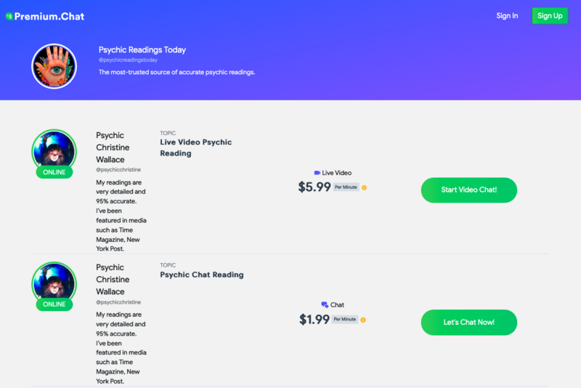Screen dimensions: 581x388
Task: Open Christine's avatar in Live Video listing
Action: point(54,152)
